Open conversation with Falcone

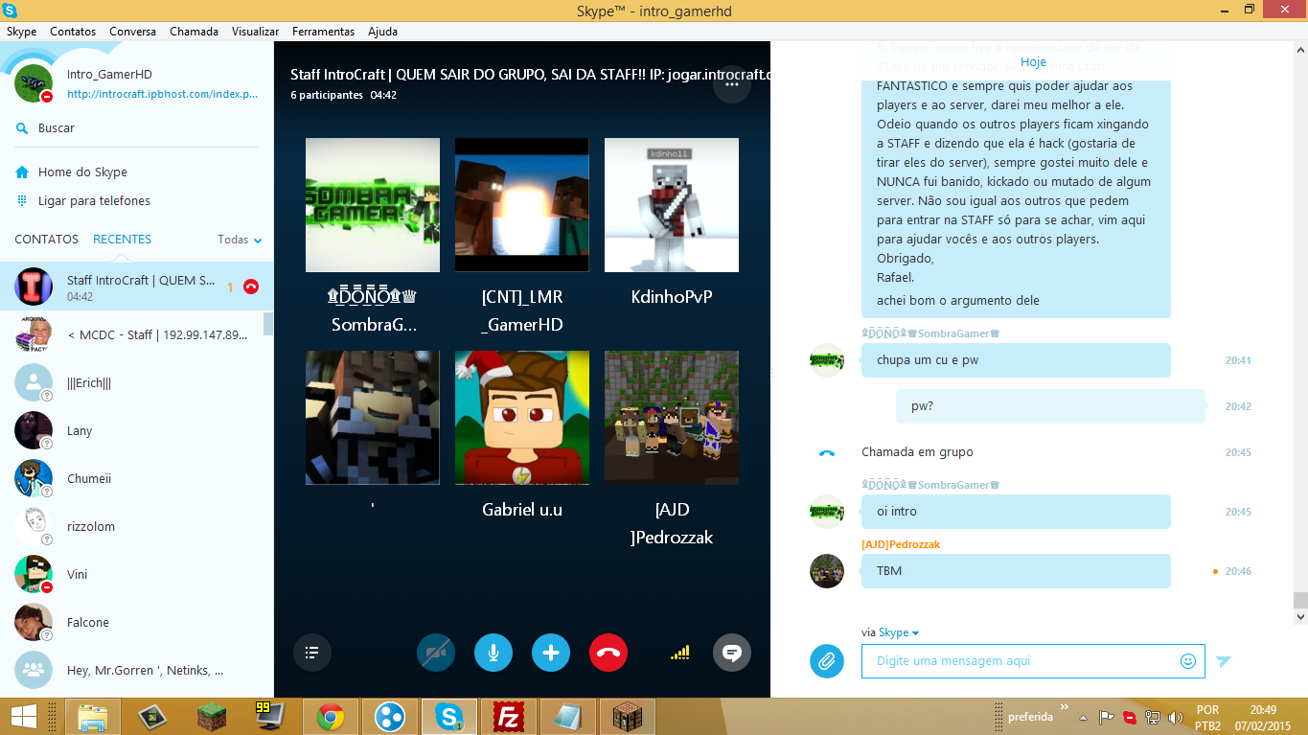pos(136,622)
